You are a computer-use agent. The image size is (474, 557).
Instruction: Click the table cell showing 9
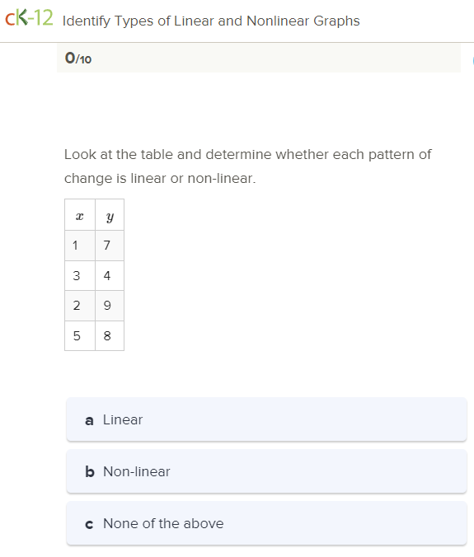[x=110, y=306]
